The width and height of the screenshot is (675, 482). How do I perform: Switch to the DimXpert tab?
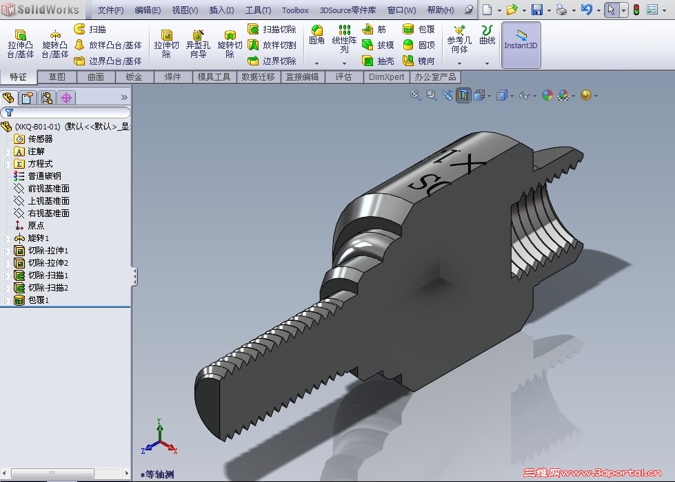(x=387, y=77)
